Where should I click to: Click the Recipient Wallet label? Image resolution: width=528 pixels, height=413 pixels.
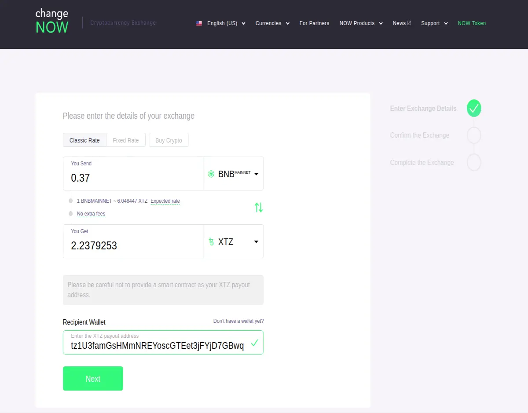pos(84,322)
